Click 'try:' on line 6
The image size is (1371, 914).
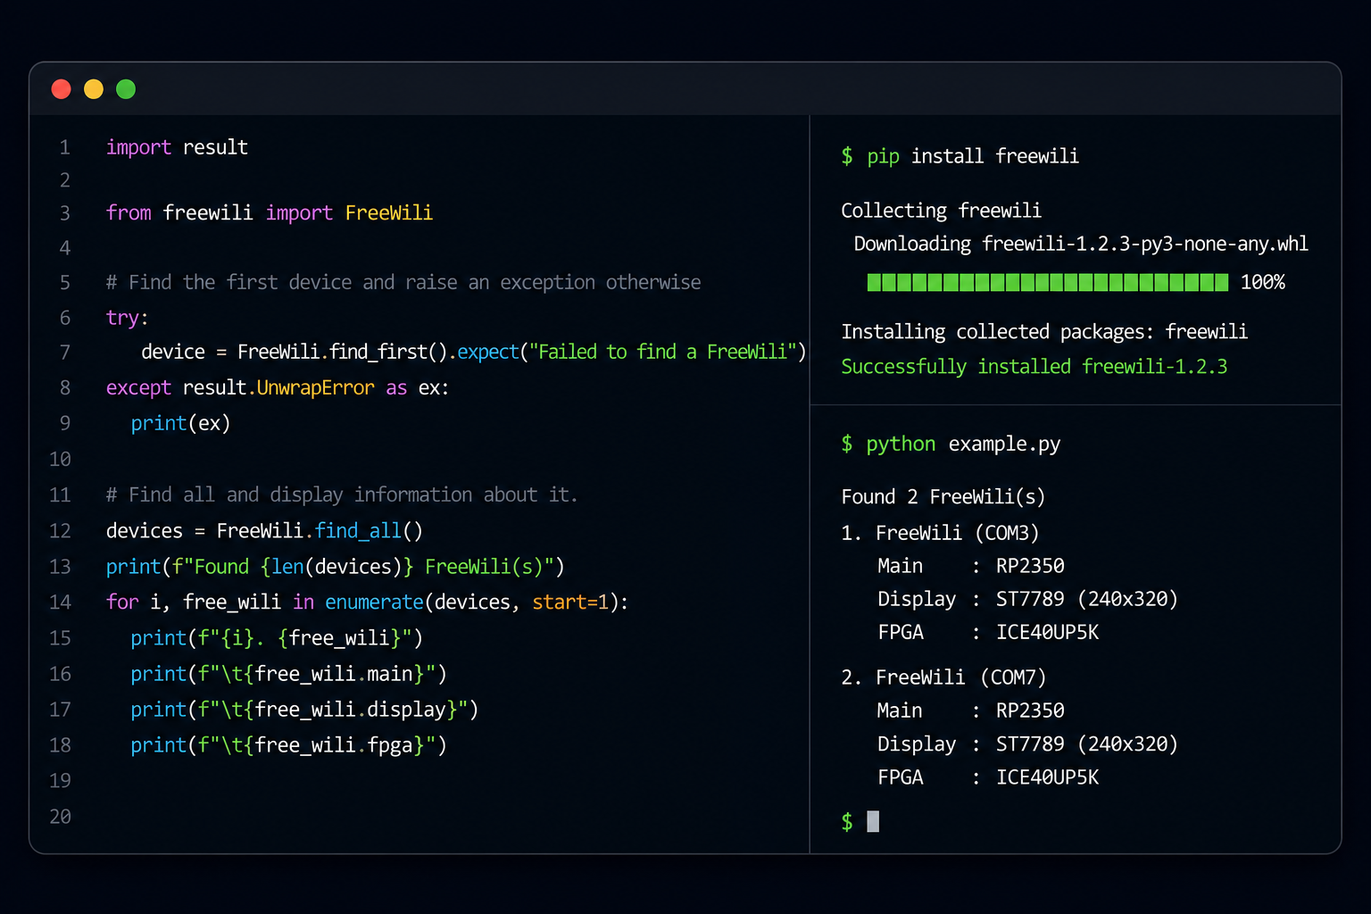(x=128, y=319)
